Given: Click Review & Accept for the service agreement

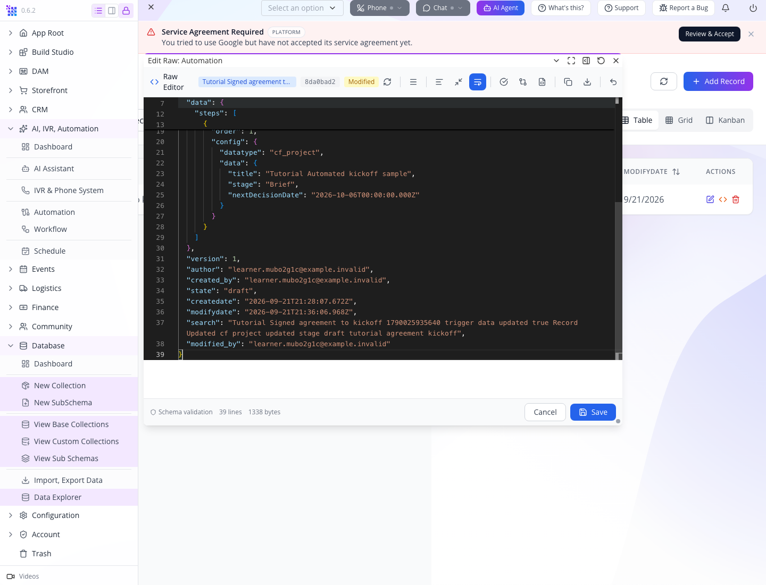Looking at the screenshot, I should (x=710, y=34).
